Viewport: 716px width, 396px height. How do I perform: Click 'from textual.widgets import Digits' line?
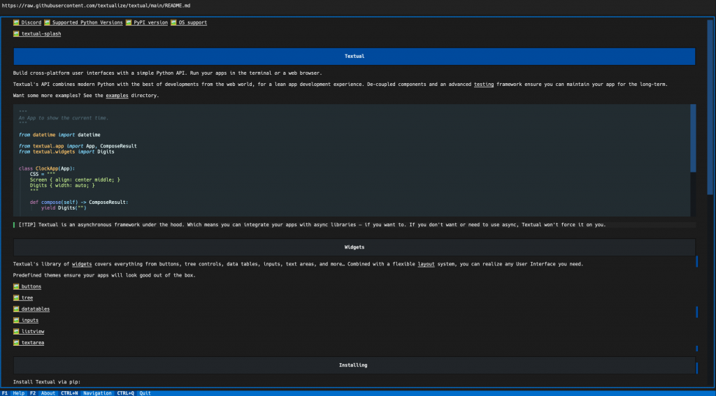66,152
